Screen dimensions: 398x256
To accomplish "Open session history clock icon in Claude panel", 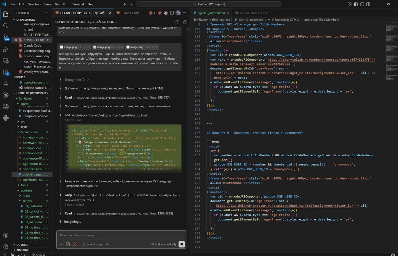I will (177, 22).
